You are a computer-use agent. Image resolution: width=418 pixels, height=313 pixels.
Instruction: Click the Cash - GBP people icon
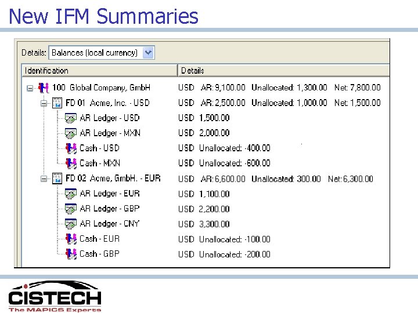click(x=71, y=254)
